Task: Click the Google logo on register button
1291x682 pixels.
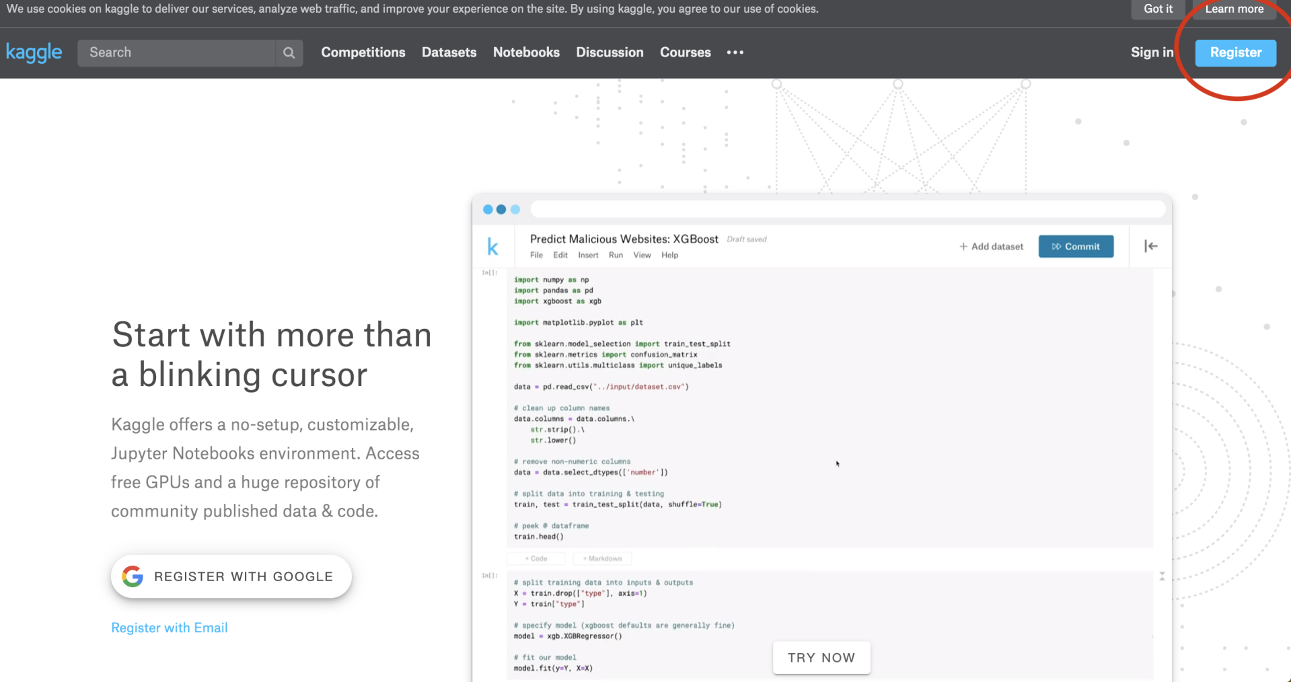Action: (x=133, y=576)
